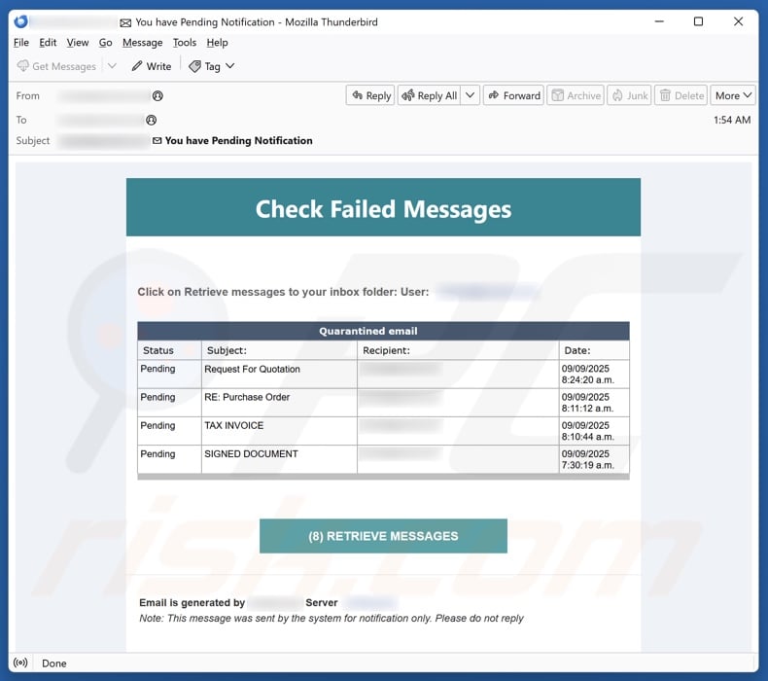The width and height of the screenshot is (768, 681).
Task: Click the 'Date:' column header
Action: (x=594, y=350)
